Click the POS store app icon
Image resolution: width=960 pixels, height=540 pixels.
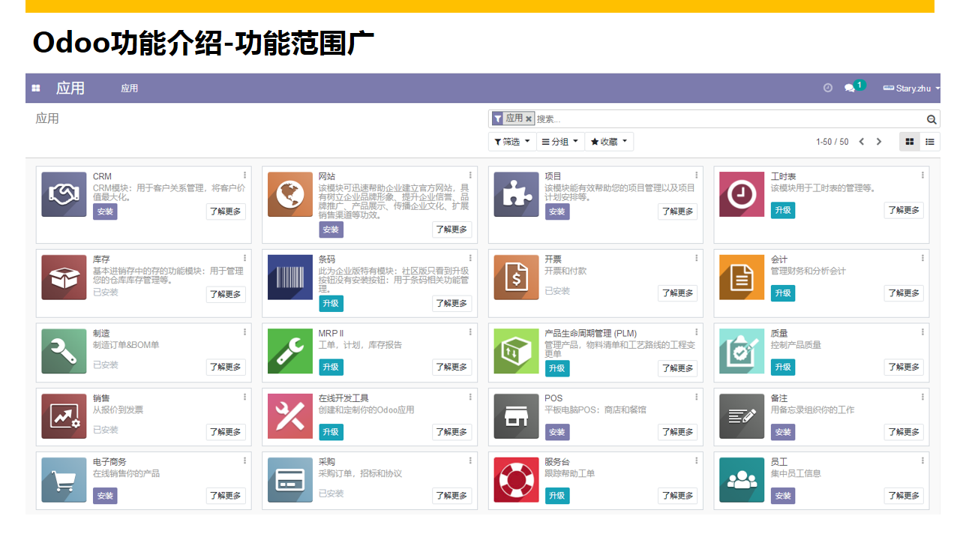point(516,416)
